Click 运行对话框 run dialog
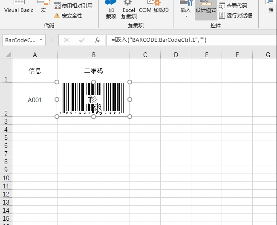The height and width of the screenshot is (225, 277). pyautogui.click(x=236, y=15)
